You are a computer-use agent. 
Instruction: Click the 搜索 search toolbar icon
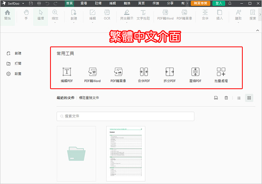253,15
